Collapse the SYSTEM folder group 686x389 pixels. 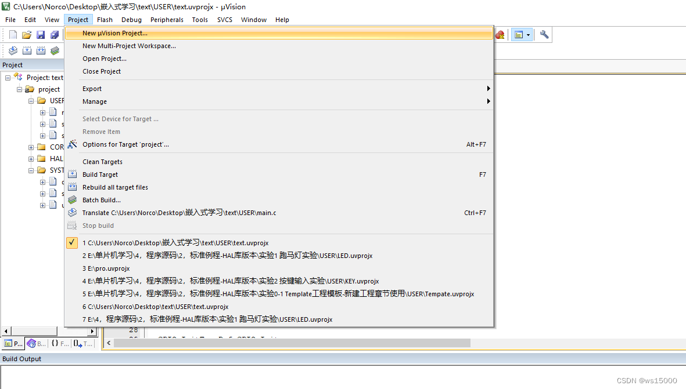[x=31, y=170]
